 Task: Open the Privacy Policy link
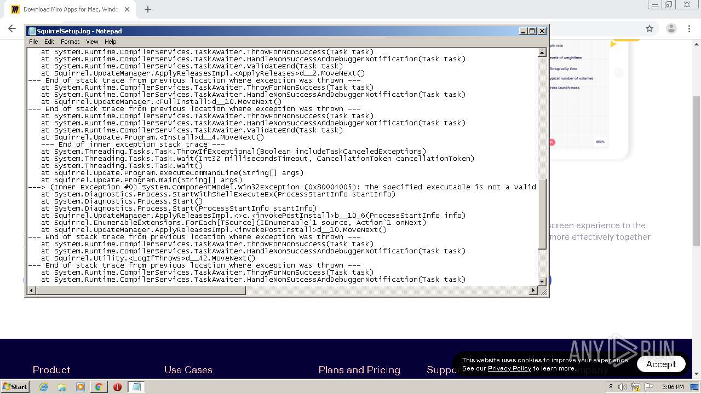tap(509, 368)
